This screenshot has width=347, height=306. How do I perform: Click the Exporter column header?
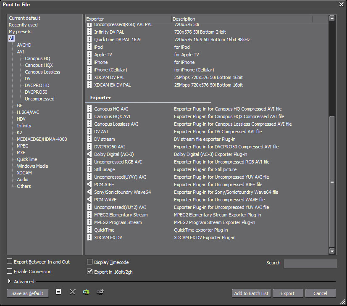[x=129, y=19]
